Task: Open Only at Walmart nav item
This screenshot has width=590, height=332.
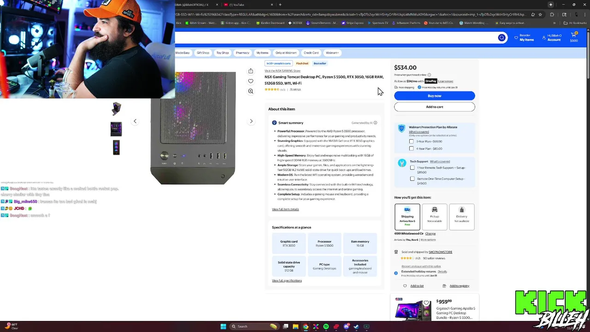Action: [286, 53]
